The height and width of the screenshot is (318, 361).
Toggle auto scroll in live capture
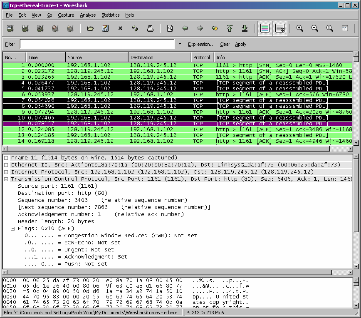coord(280,28)
